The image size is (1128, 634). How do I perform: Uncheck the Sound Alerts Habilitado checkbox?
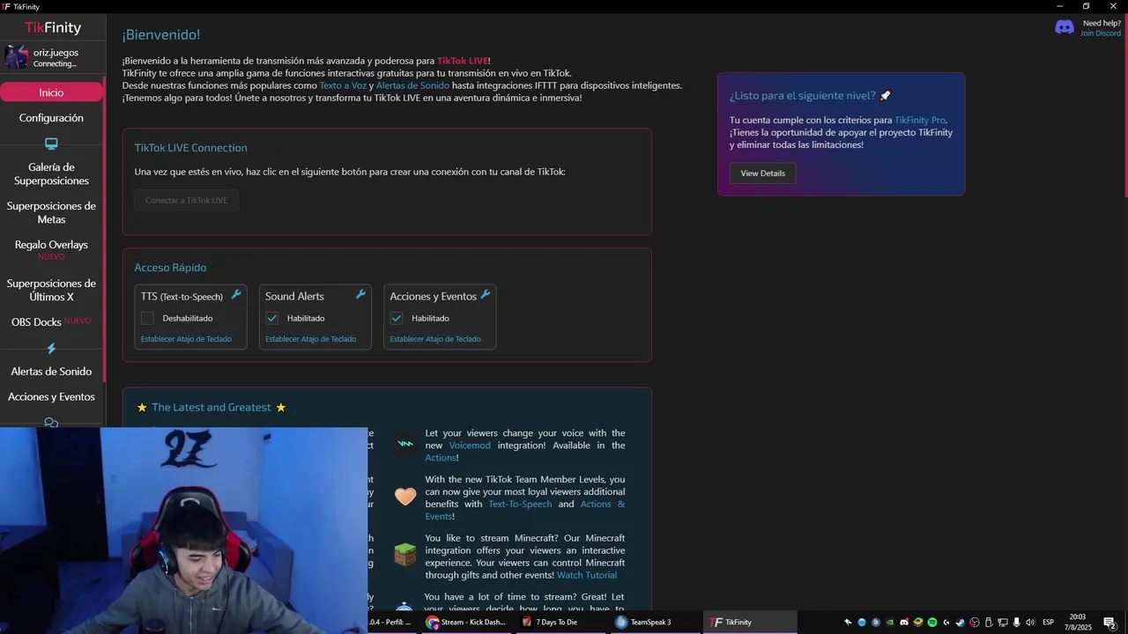tap(271, 318)
